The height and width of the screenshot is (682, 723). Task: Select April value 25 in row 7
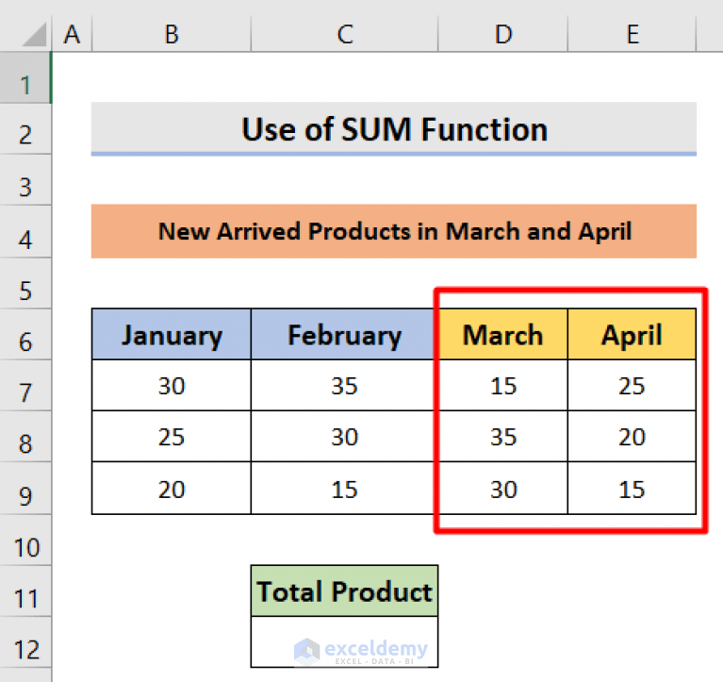pyautogui.click(x=632, y=385)
